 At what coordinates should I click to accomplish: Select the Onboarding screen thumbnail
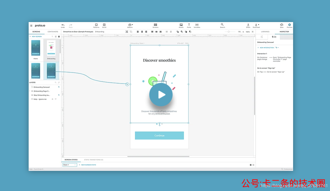[x=51, y=48]
